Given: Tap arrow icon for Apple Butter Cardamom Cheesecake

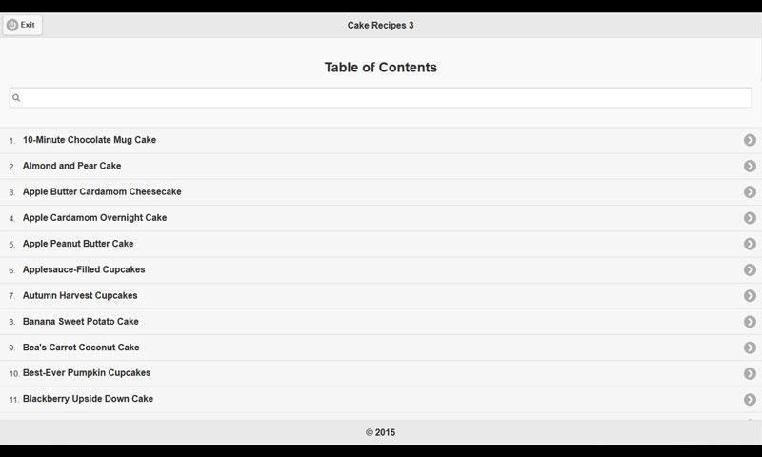Looking at the screenshot, I should [x=750, y=192].
